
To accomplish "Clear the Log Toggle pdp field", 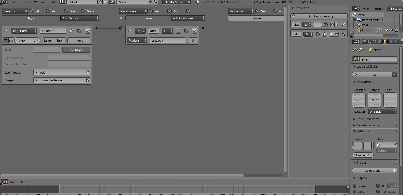I will [x=87, y=72].
